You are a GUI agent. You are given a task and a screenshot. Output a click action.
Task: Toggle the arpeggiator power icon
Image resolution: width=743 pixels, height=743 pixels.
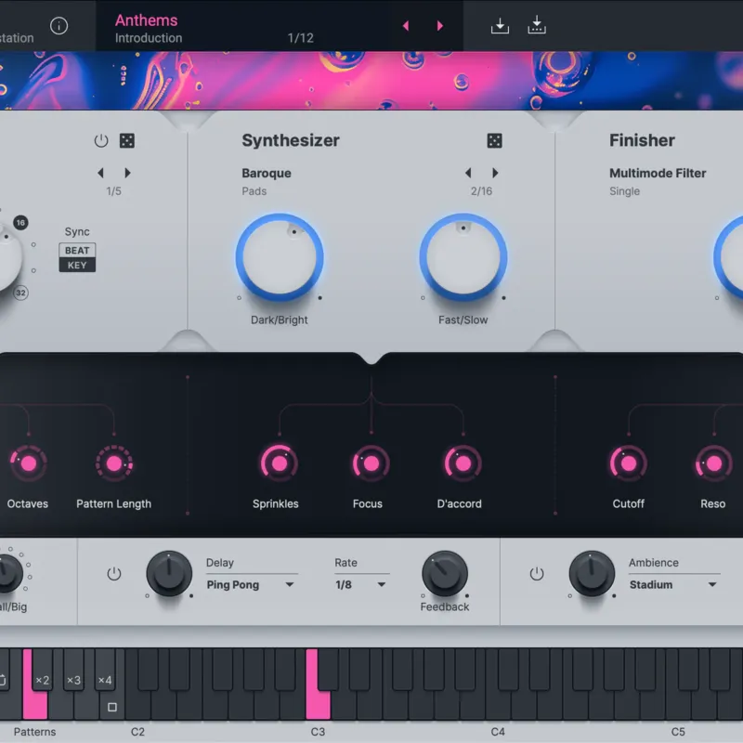pyautogui.click(x=101, y=141)
